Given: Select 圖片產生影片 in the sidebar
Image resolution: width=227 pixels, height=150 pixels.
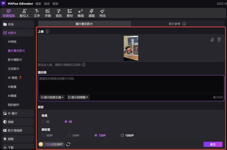Looking at the screenshot, I should [16, 51].
